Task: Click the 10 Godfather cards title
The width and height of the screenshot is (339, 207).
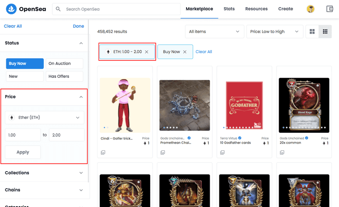Action: [236, 143]
